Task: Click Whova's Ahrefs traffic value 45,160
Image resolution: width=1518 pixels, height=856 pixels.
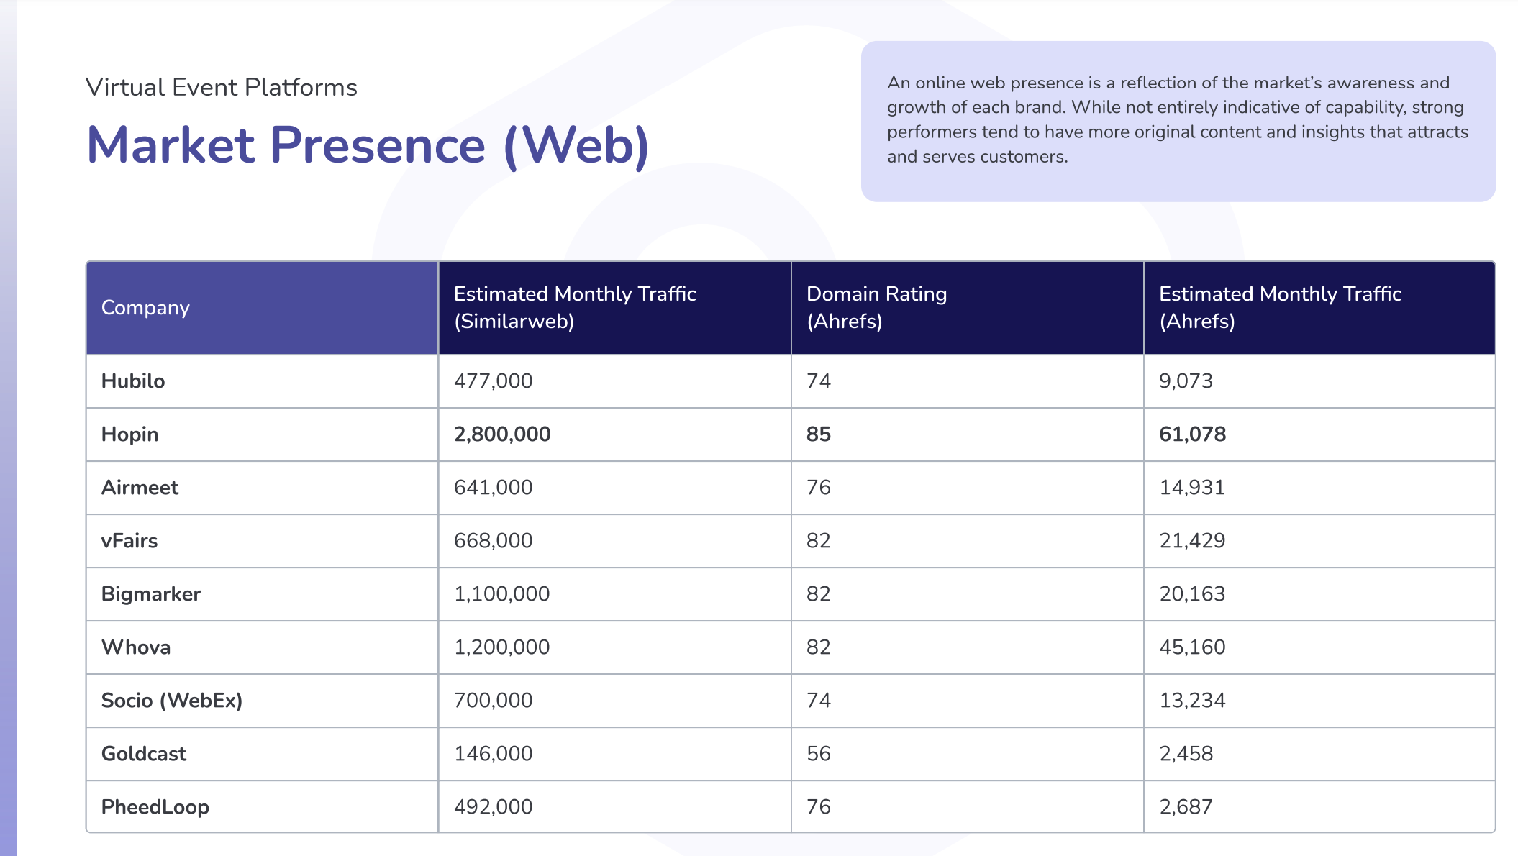Action: 1192,647
